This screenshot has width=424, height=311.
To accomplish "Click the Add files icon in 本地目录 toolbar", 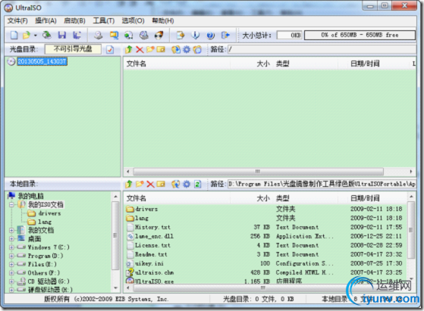I will [176, 184].
